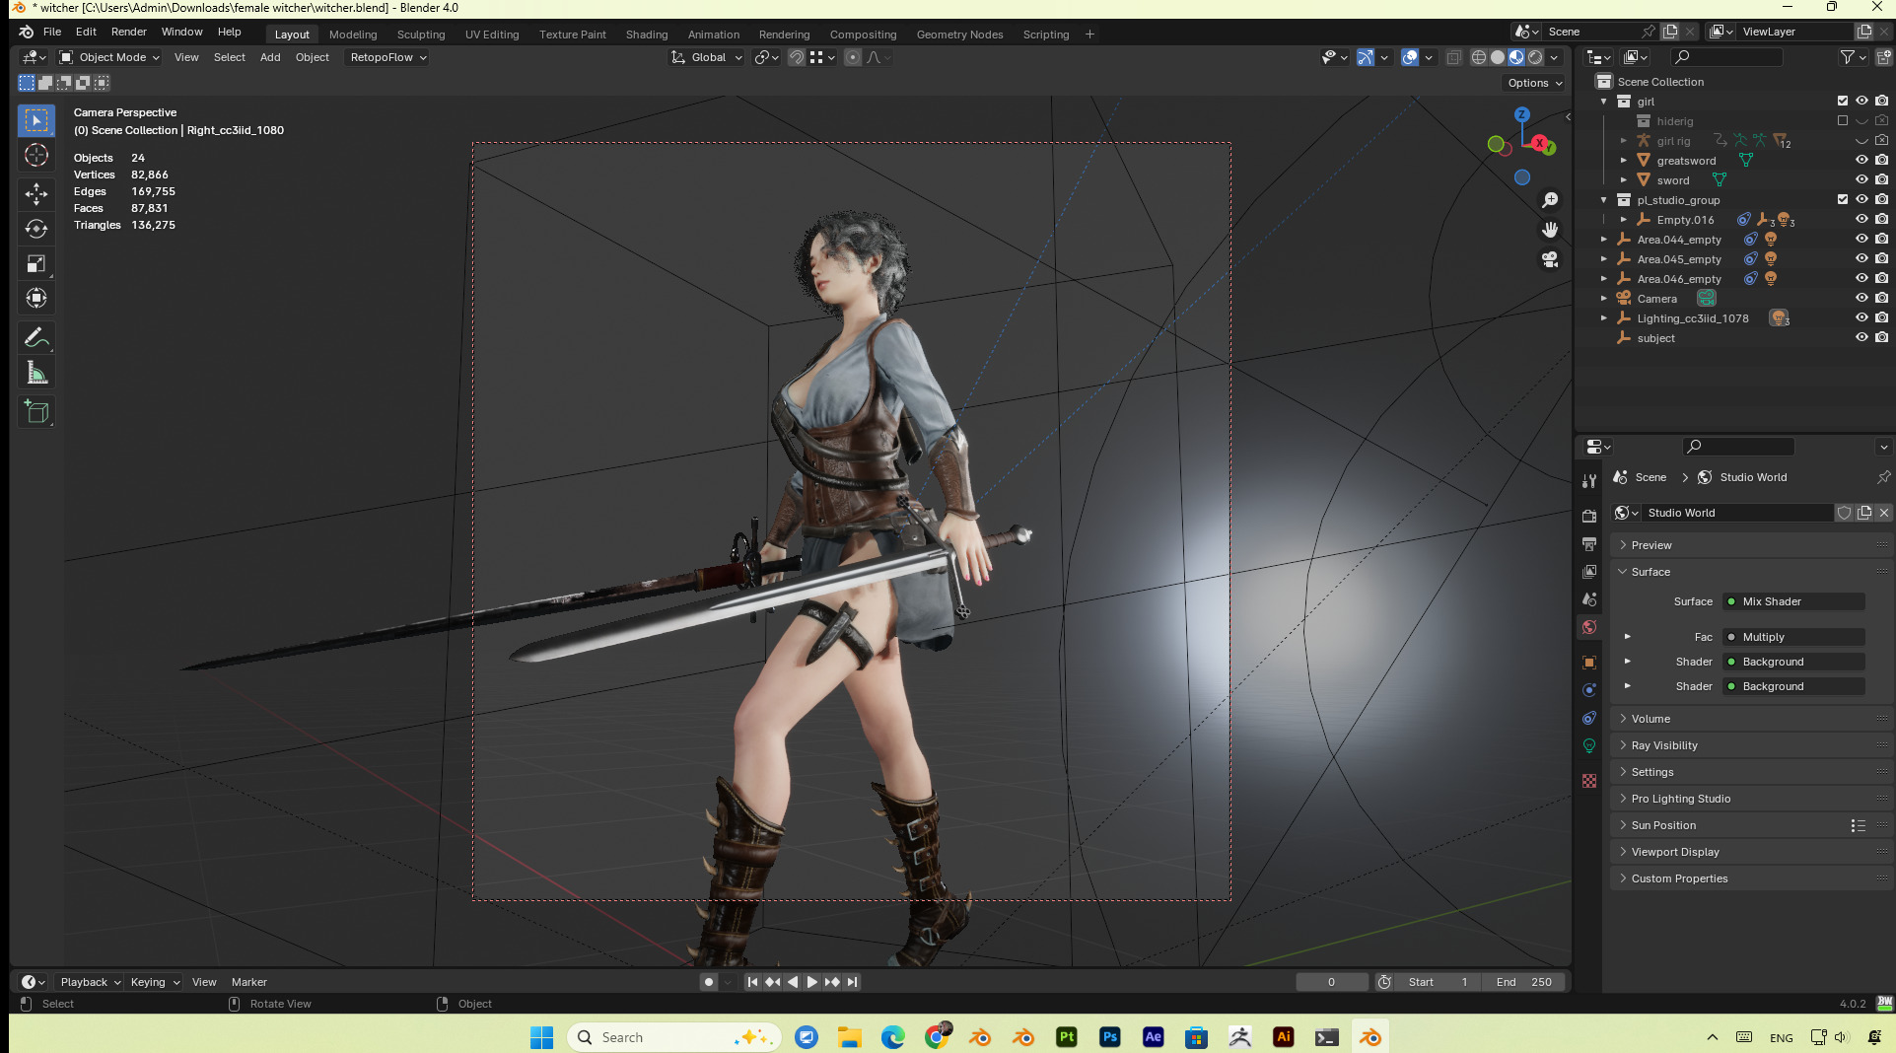Image resolution: width=1896 pixels, height=1053 pixels.
Task: Click the Start frame field
Action: tap(1438, 982)
